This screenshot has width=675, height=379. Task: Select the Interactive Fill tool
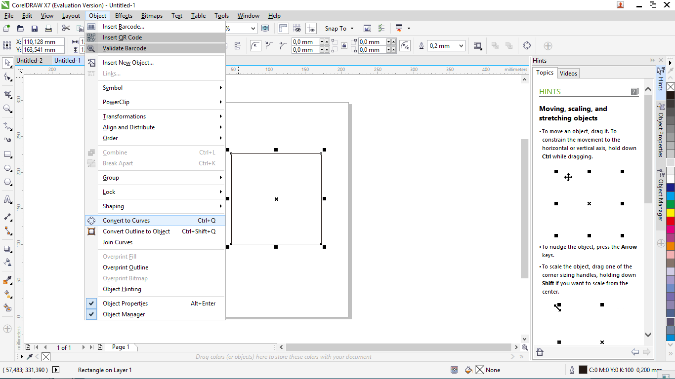7,294
